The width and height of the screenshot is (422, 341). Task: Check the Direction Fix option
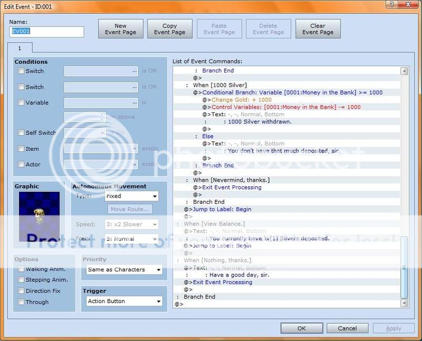tap(21, 291)
